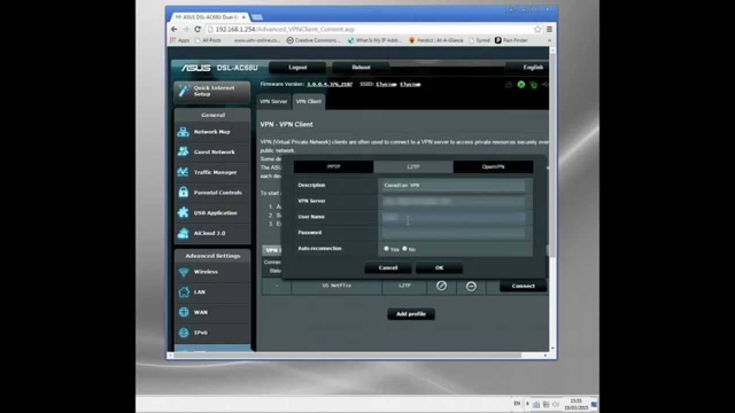The image size is (735, 413).
Task: Select the PPTP protocol tab
Action: 334,167
